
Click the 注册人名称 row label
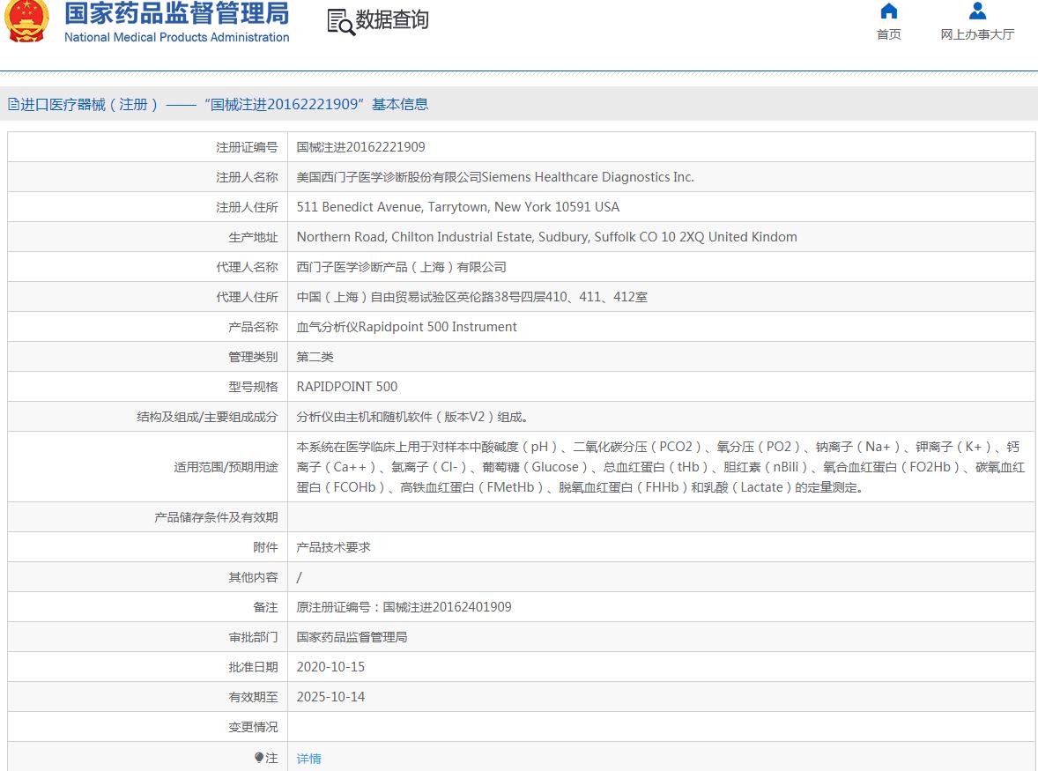pyautogui.click(x=247, y=177)
